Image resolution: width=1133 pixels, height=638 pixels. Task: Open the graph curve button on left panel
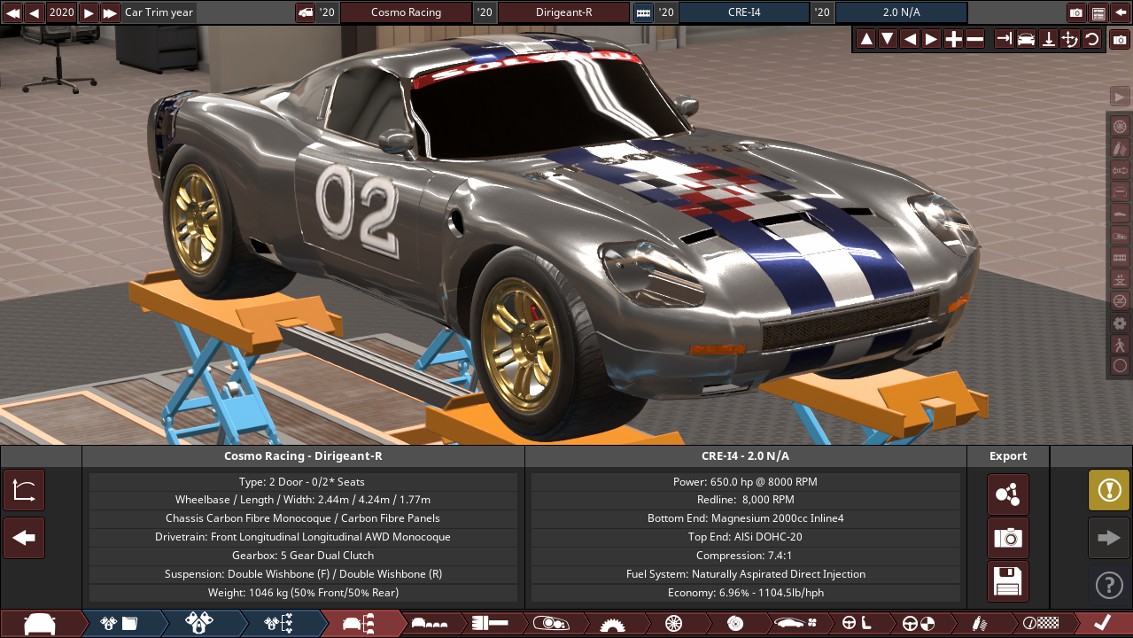[24, 491]
